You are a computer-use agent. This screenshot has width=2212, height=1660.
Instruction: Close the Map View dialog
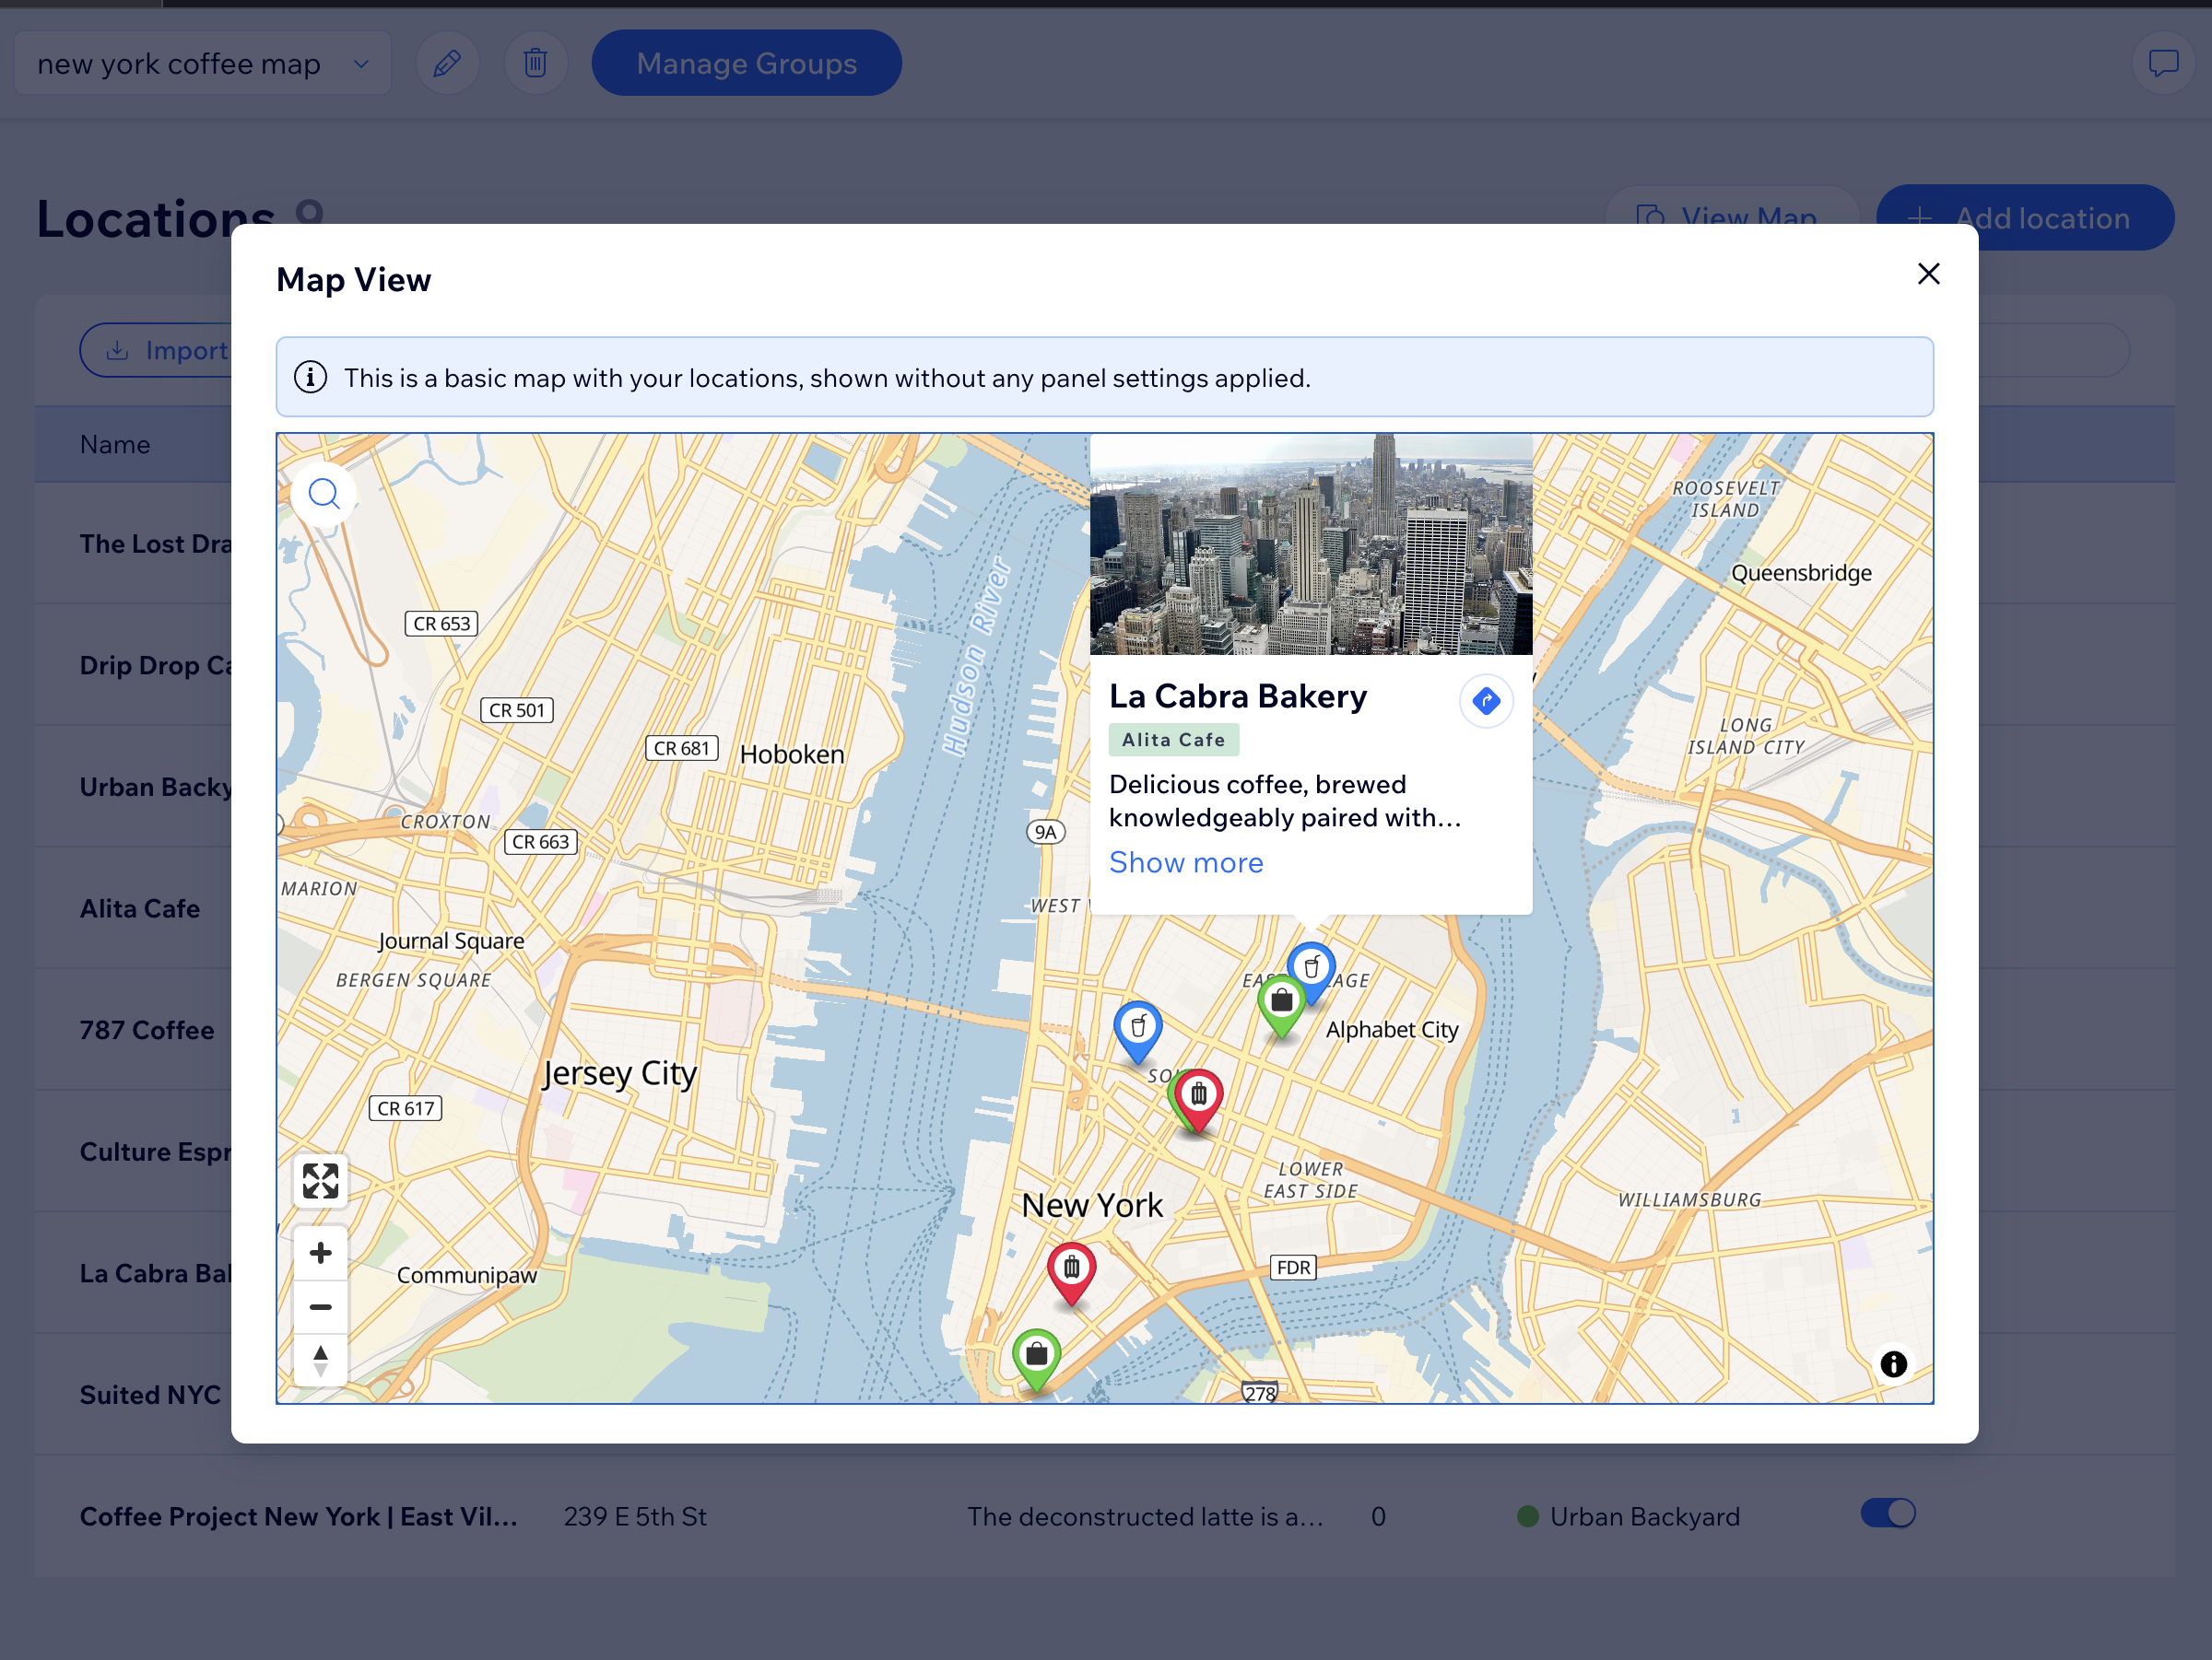(x=1929, y=274)
